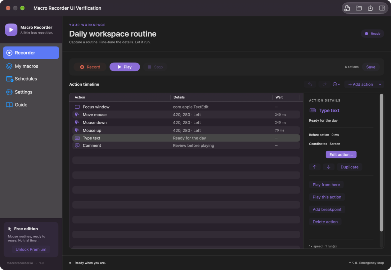Delete the selected action

click(325, 222)
